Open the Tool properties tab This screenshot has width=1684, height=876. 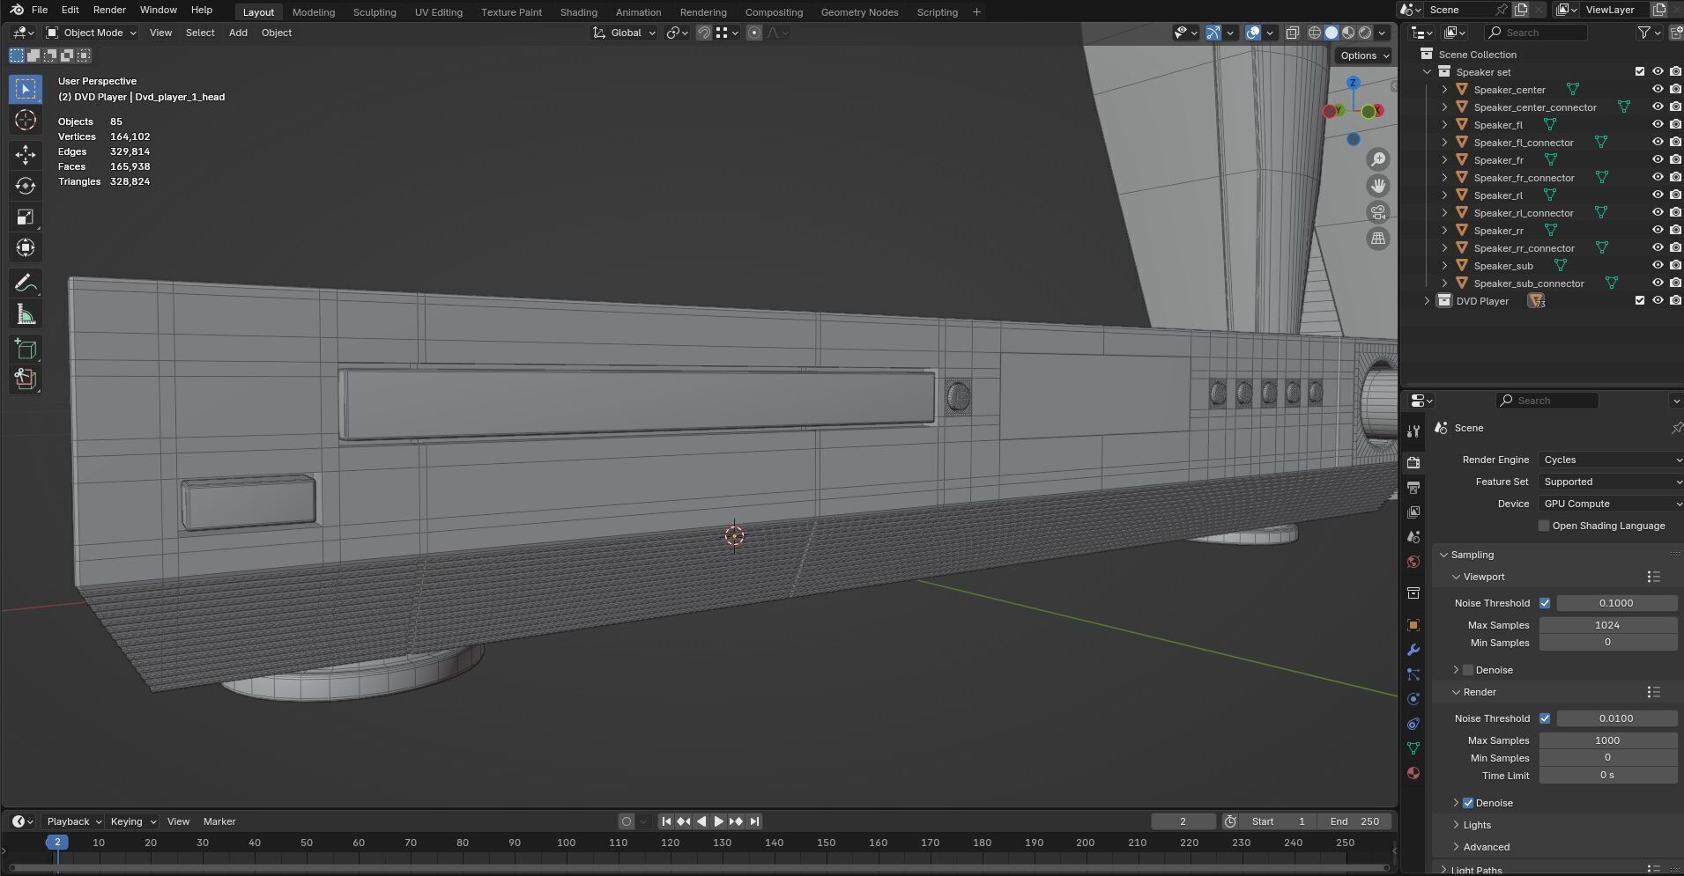[1413, 431]
